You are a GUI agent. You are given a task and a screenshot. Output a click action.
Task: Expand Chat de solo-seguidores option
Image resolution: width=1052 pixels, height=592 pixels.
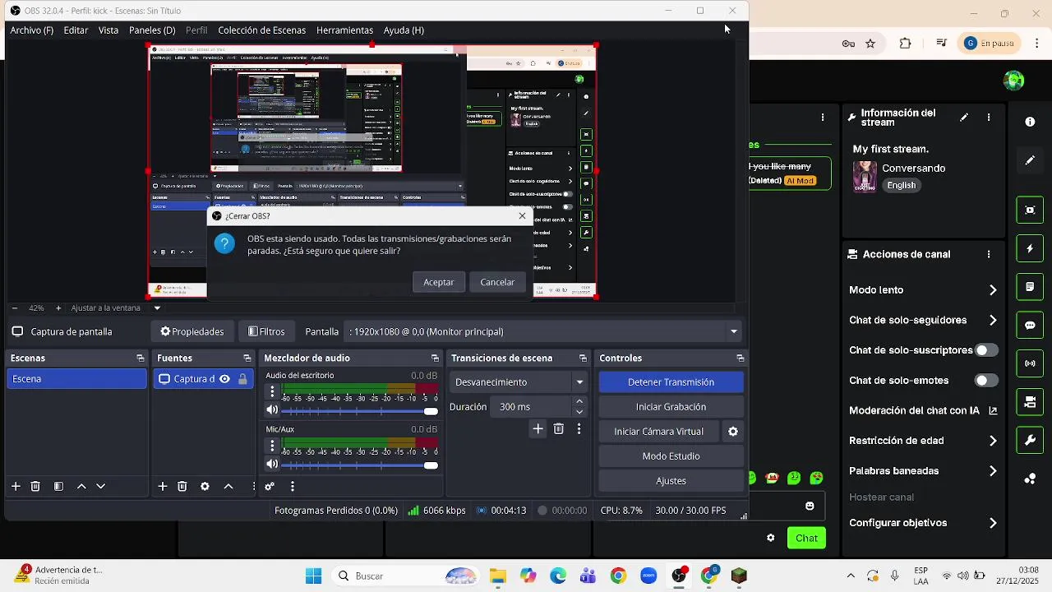click(993, 321)
